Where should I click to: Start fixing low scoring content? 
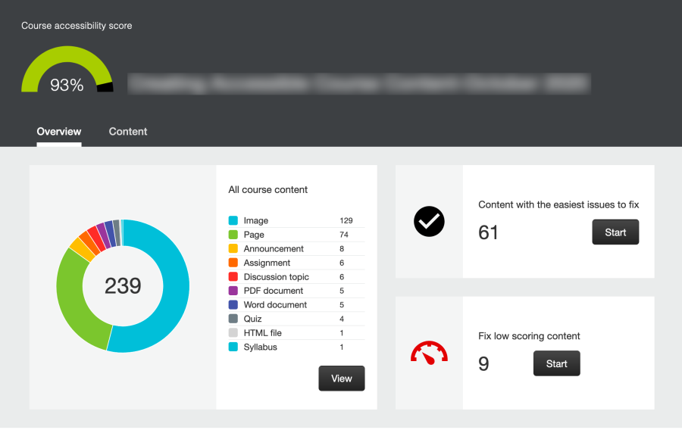pyautogui.click(x=557, y=363)
